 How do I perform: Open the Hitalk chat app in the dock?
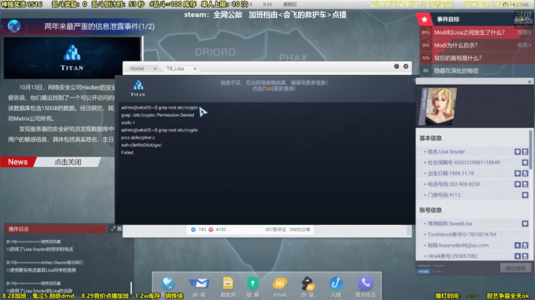click(x=279, y=284)
